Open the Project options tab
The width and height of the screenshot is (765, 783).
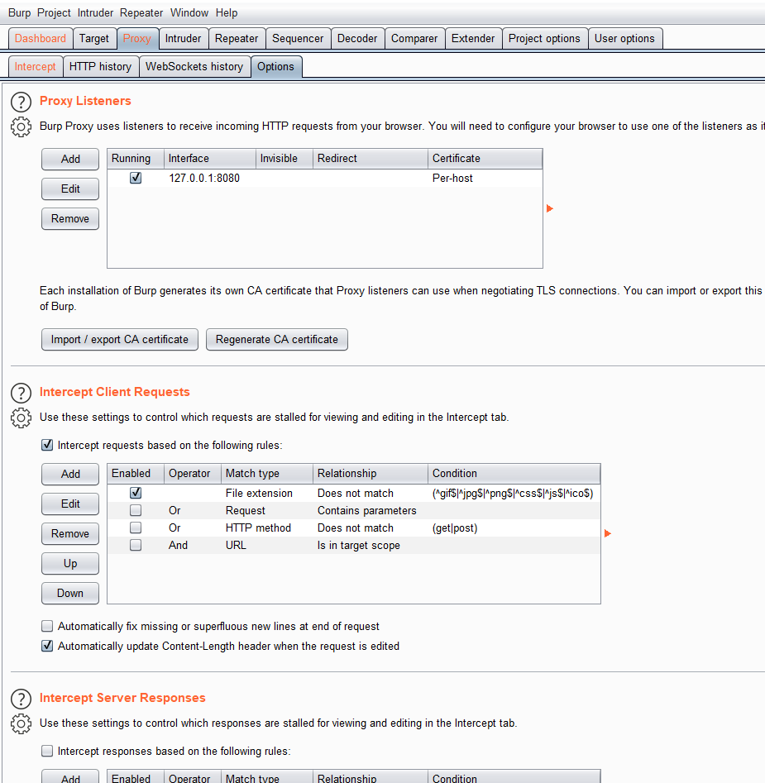[x=544, y=39]
